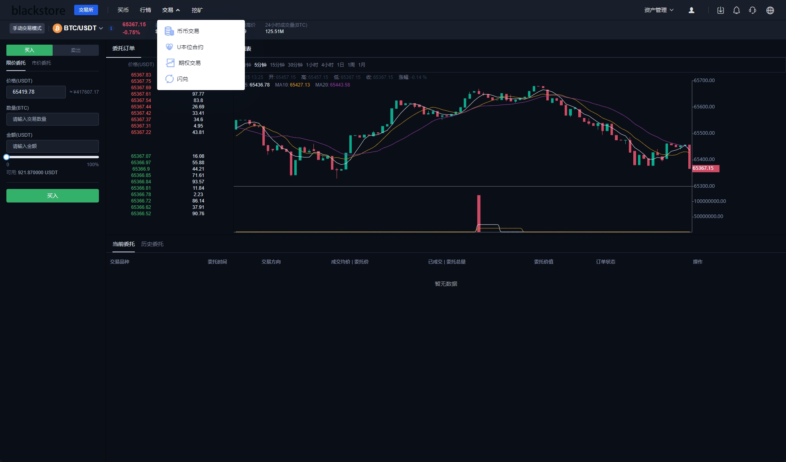This screenshot has height=462, width=786.
Task: Click the download icon in top right
Action: pyautogui.click(x=721, y=10)
